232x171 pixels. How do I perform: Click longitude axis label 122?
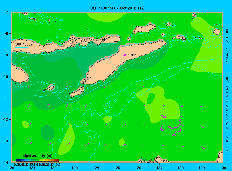pyautogui.click(x=54, y=168)
